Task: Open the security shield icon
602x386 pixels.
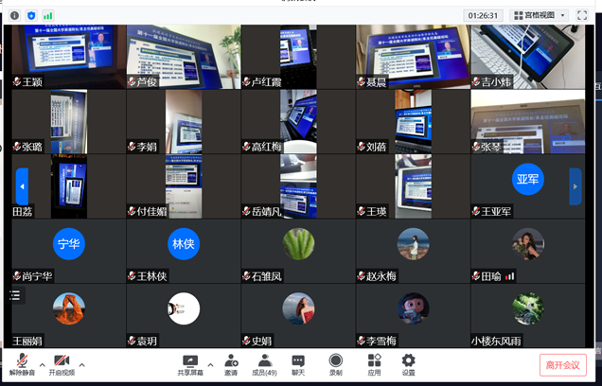Action: [31, 16]
